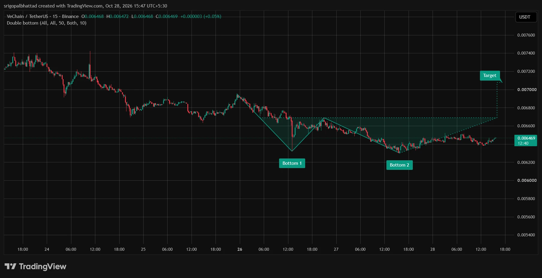Click the 0.007600 price axis label

pyautogui.click(x=526, y=35)
